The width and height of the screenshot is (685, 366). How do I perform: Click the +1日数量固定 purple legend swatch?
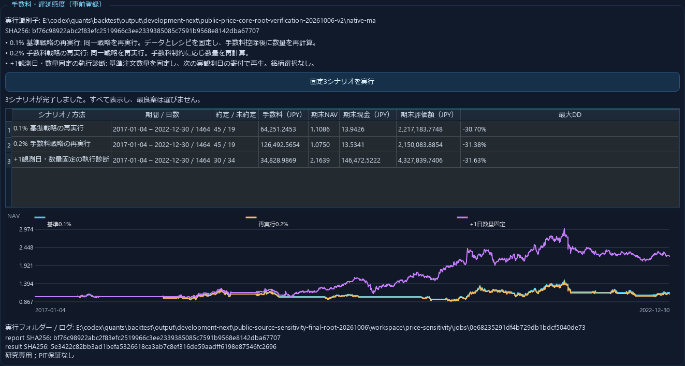coord(462,217)
